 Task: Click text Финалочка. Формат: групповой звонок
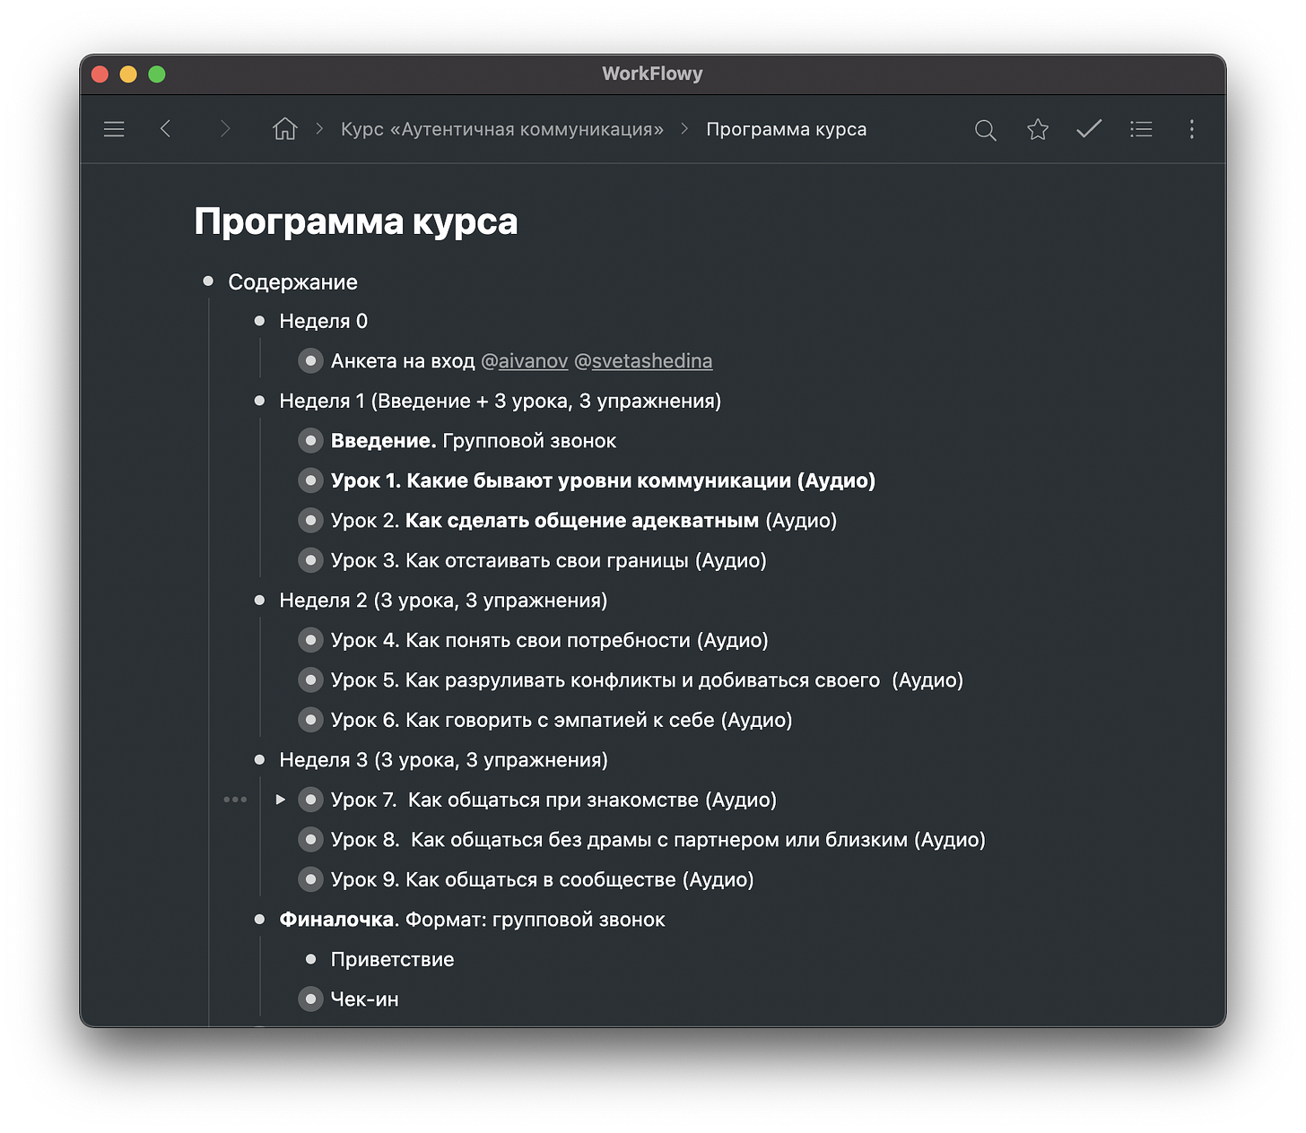tap(473, 920)
